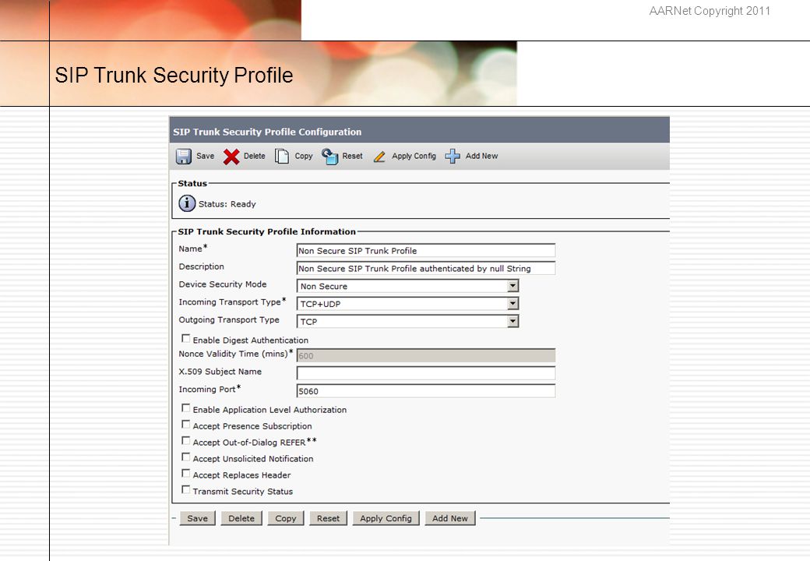Click the Apply Config label in top toolbar
The height and width of the screenshot is (561, 810).
click(414, 156)
